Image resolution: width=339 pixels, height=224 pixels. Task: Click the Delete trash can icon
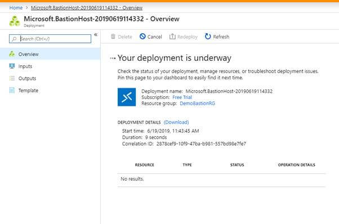pyautogui.click(x=113, y=37)
